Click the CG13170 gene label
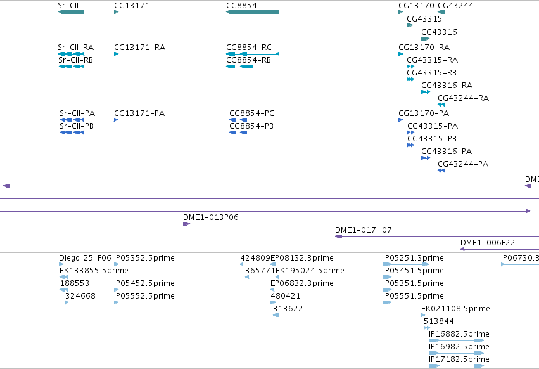This screenshot has width=539, height=369. coord(416,6)
